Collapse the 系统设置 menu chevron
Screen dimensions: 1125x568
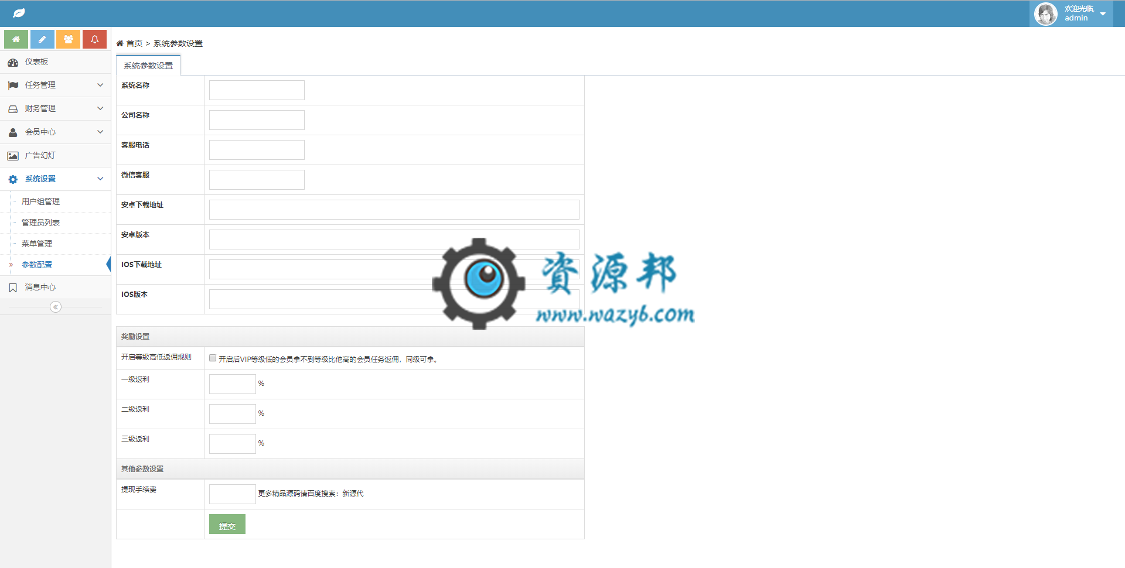click(x=100, y=179)
